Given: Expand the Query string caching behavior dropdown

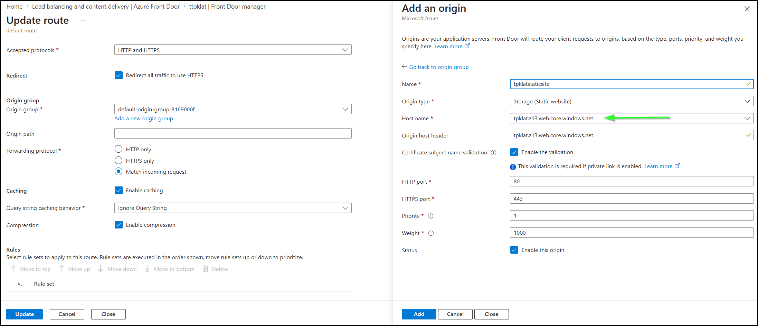Looking at the screenshot, I should [x=233, y=208].
